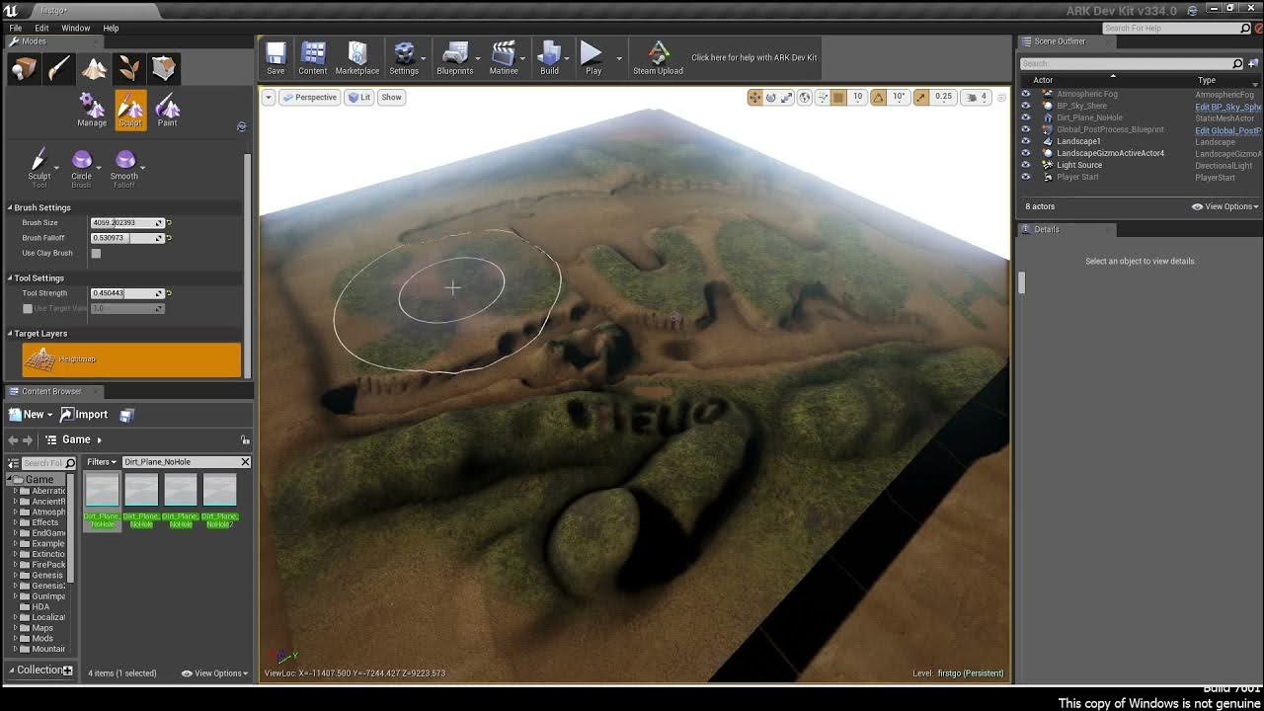
Task: Toggle world coordinate system globe icon
Action: click(x=805, y=97)
